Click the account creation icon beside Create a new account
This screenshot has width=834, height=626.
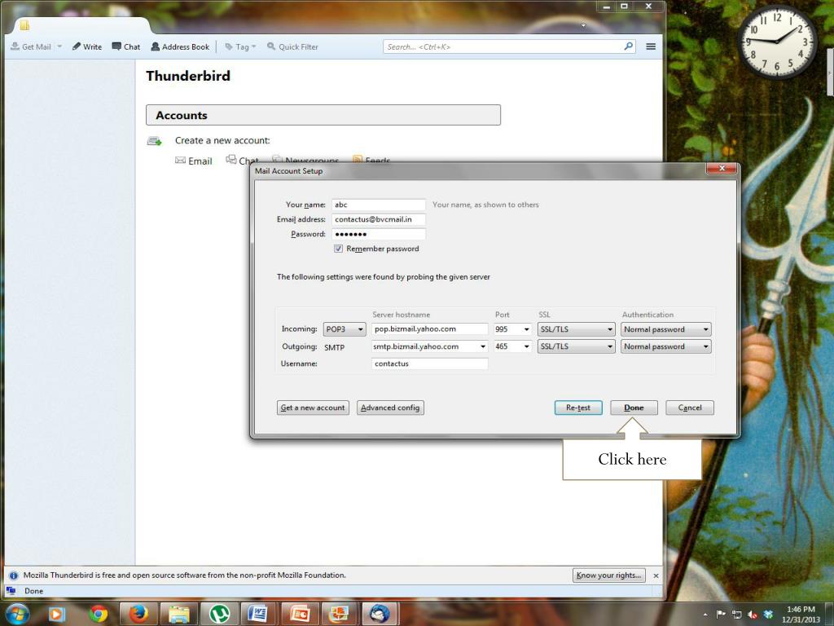tap(154, 140)
